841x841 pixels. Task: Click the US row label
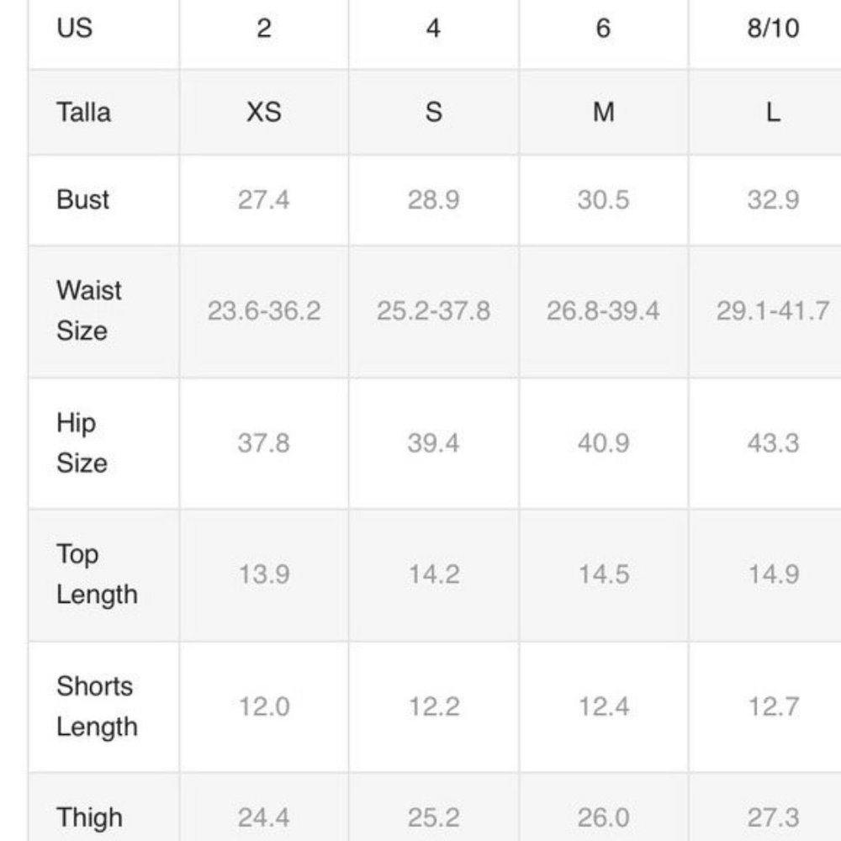pyautogui.click(x=75, y=28)
